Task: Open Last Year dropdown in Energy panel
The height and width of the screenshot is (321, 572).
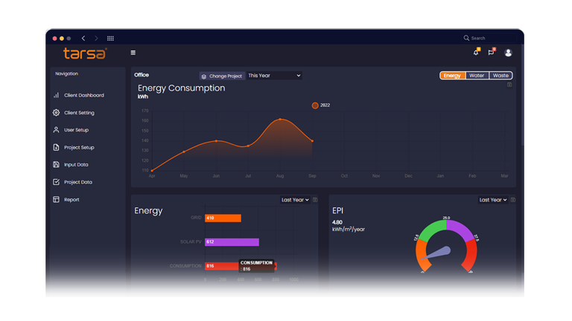Action: click(295, 200)
